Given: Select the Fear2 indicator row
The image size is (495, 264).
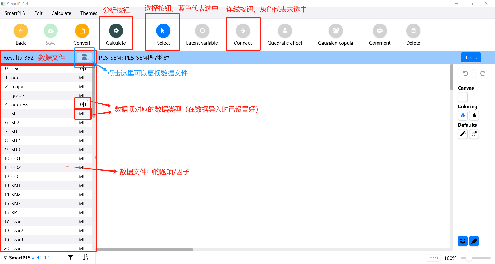Looking at the screenshot, I should [46, 230].
